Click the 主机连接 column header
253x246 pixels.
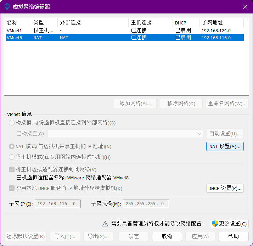tap(151, 23)
